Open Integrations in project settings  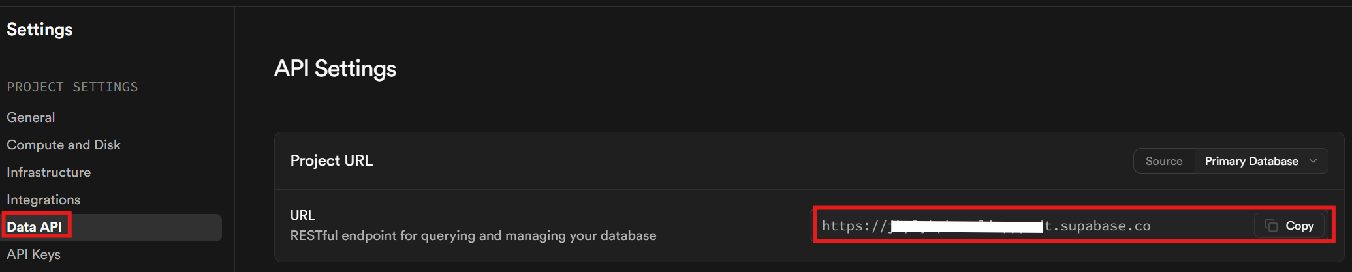pos(43,200)
